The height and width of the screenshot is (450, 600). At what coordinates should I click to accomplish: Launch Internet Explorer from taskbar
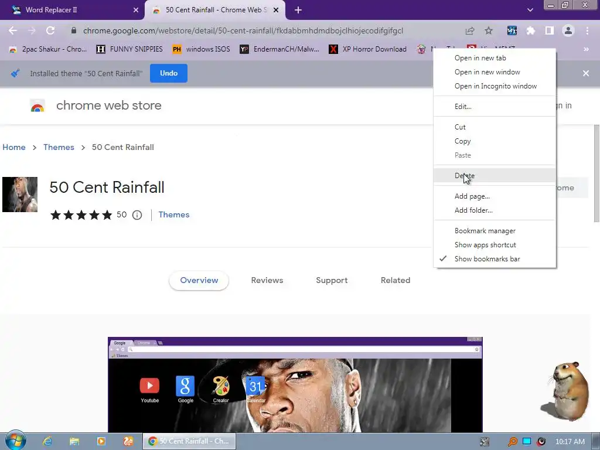[47, 441]
